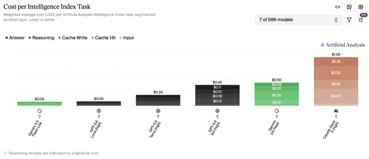
Task: Click the OpenAI logo under GPT-5.6 Sol
Action: click(217, 111)
